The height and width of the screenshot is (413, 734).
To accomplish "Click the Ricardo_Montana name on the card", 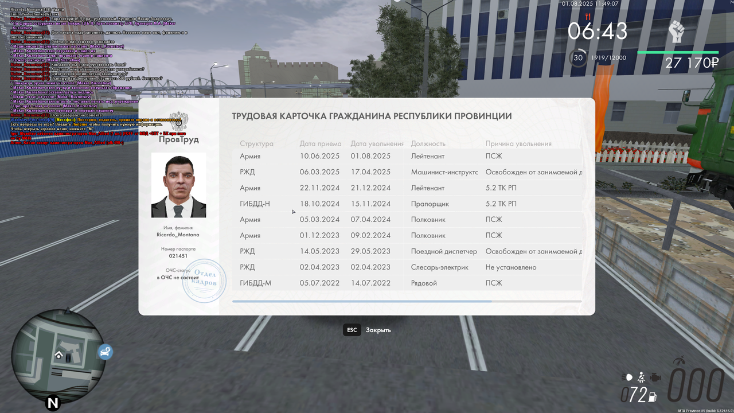I will point(178,235).
